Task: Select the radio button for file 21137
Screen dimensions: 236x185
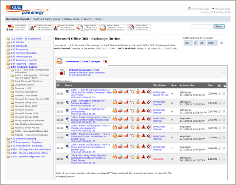Action: pos(224,103)
